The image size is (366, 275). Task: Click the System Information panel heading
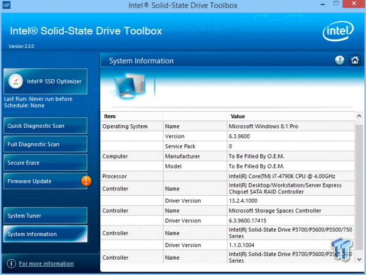coord(142,61)
